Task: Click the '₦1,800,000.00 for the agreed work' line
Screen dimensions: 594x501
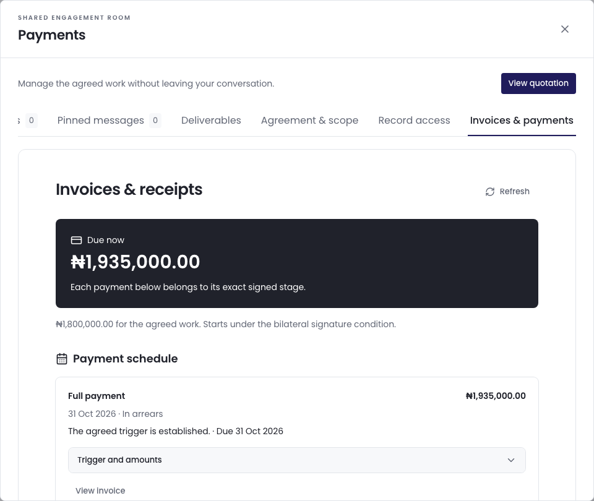Action: 226,325
